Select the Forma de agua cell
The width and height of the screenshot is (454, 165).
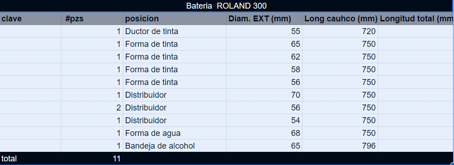point(175,133)
